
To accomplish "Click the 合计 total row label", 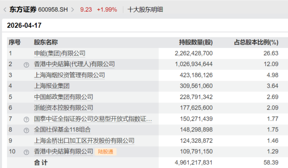I will click(x=41, y=163).
